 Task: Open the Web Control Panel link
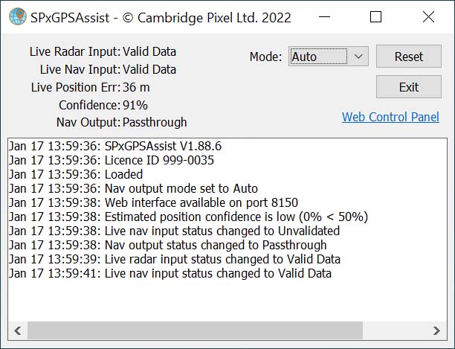pos(390,117)
